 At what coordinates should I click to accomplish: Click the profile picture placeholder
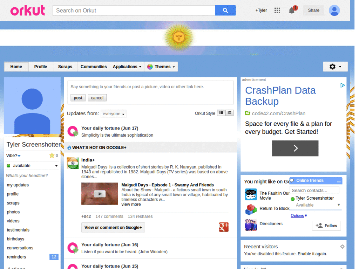tap(32, 105)
